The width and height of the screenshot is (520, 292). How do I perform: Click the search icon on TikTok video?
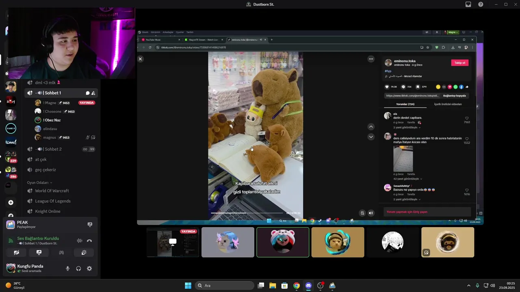[295, 59]
